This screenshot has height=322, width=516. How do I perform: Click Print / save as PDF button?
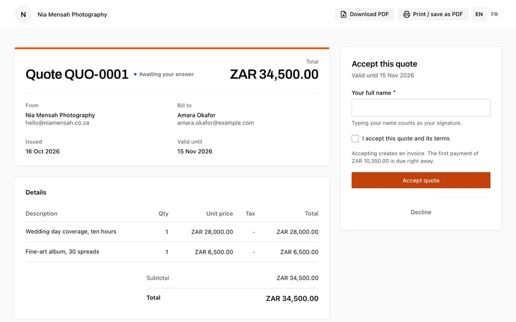coord(433,14)
